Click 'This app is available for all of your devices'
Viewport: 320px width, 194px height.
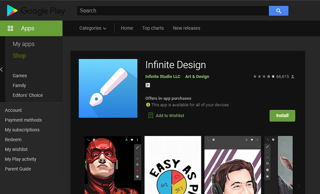coord(190,105)
